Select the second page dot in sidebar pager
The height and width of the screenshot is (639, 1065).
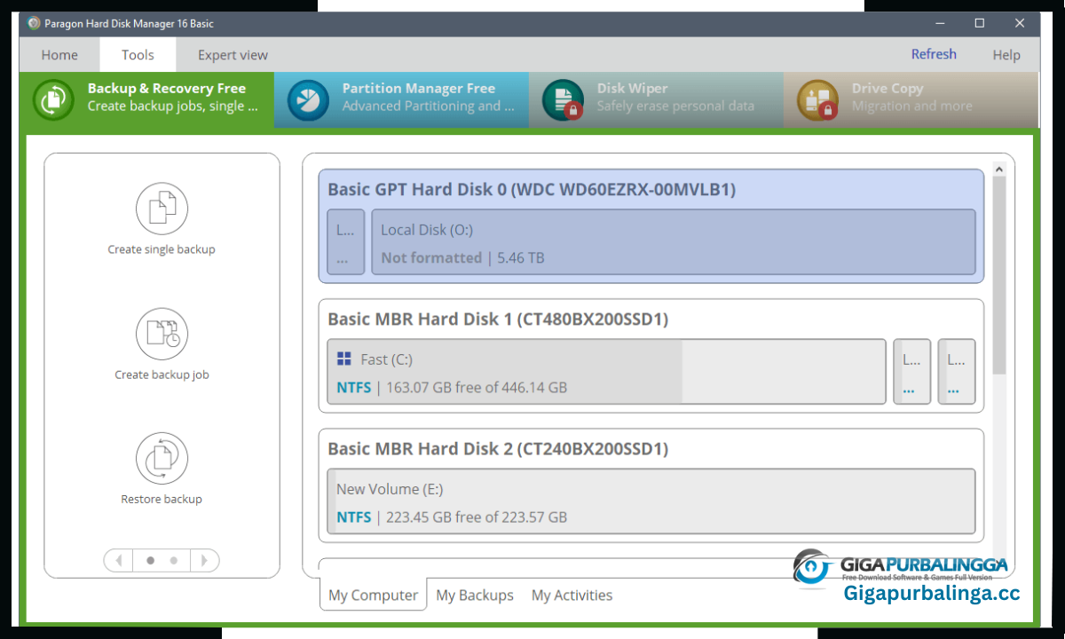174,561
